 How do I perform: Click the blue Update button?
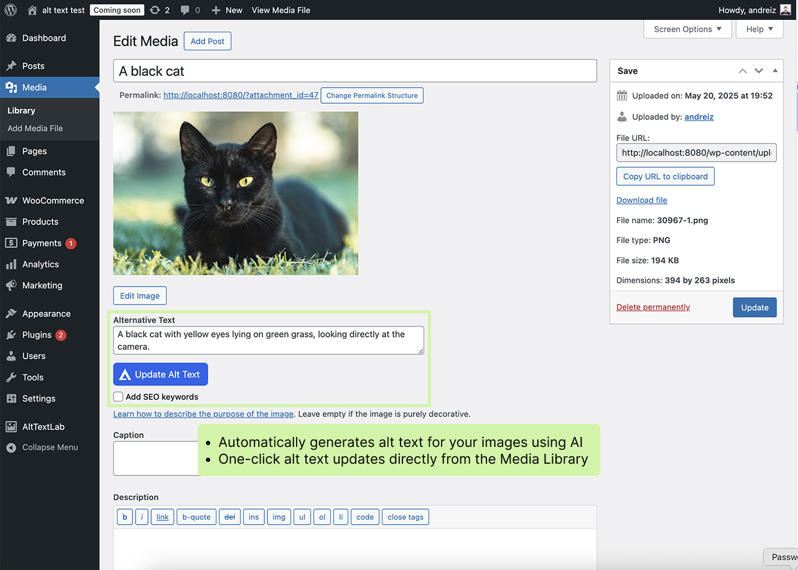point(754,308)
